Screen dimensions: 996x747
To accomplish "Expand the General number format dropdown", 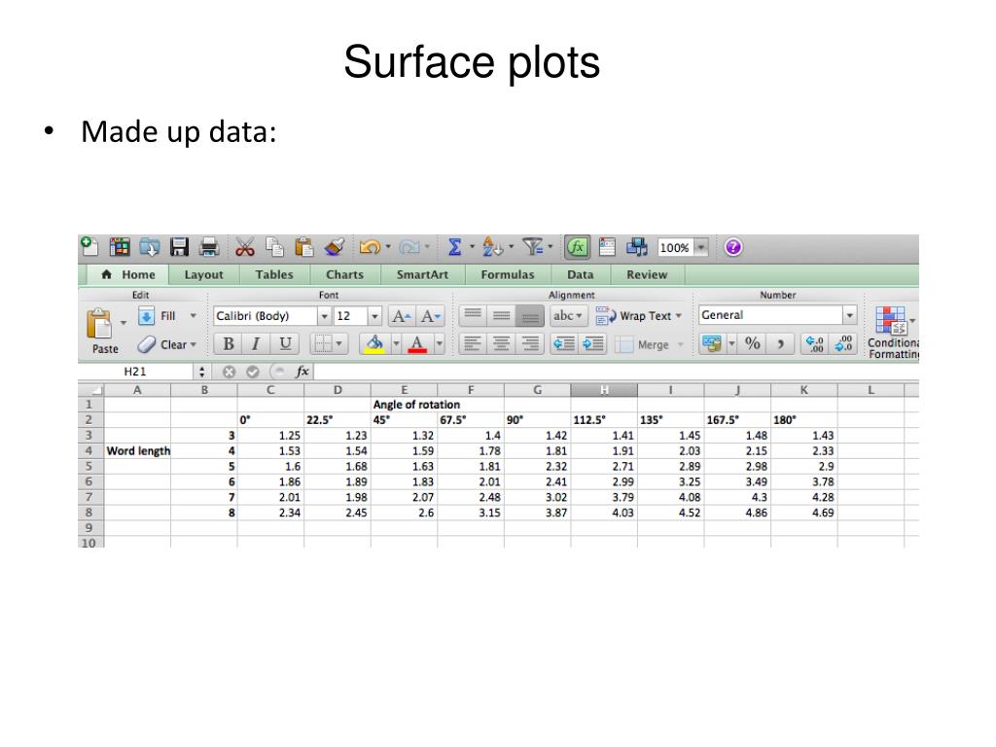I will tap(849, 316).
